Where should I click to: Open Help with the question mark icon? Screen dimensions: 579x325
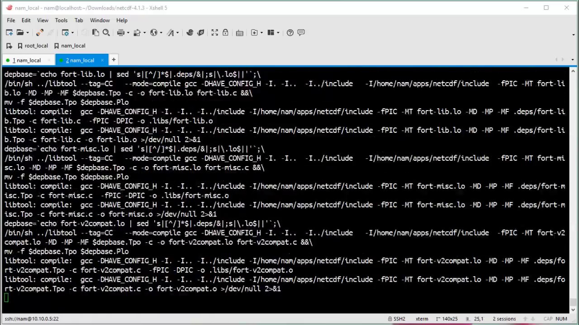(290, 32)
